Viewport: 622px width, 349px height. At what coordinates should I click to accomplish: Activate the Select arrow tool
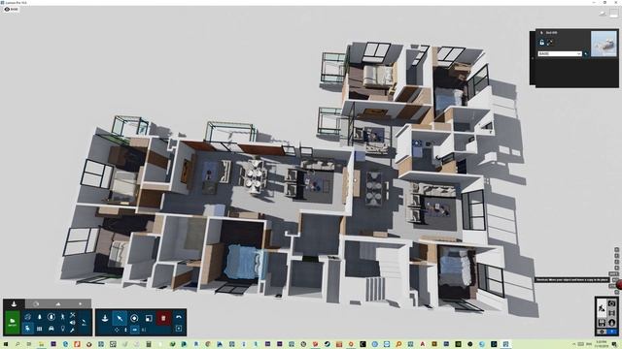point(120,318)
